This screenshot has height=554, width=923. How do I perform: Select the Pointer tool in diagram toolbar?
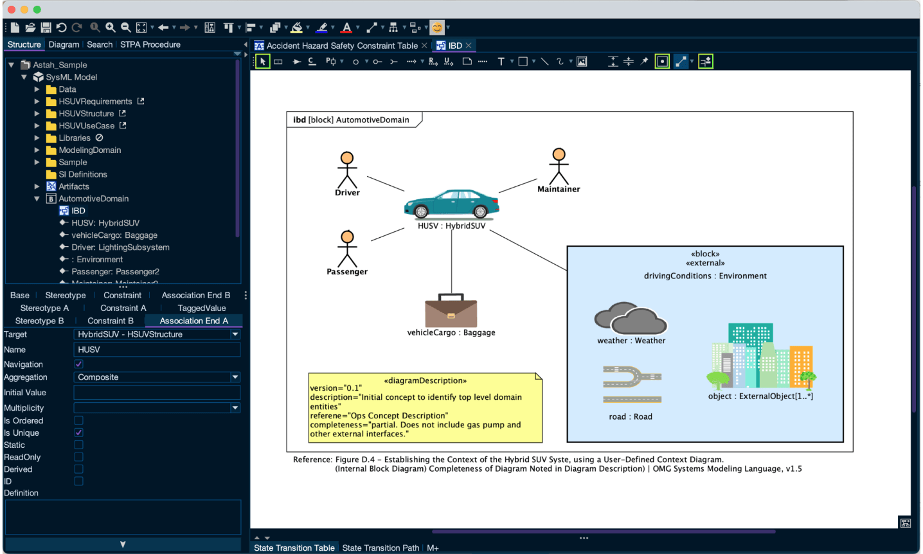[x=263, y=60]
